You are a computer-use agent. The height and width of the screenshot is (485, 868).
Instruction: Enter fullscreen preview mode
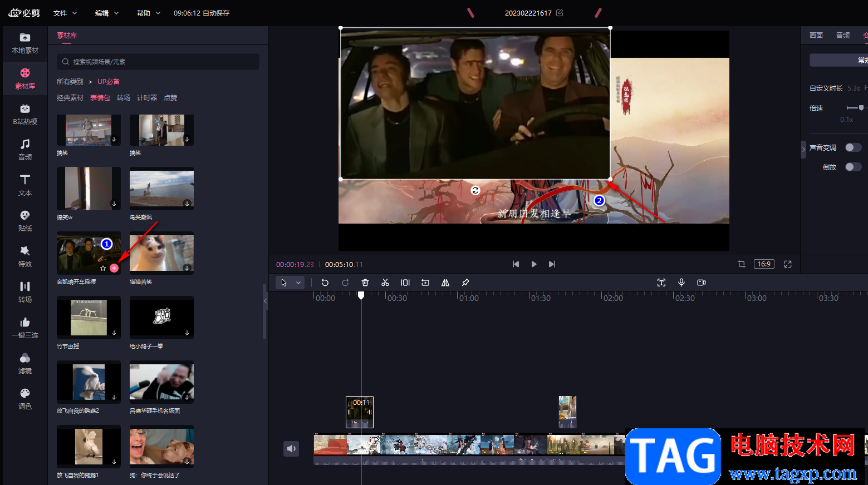pos(788,264)
